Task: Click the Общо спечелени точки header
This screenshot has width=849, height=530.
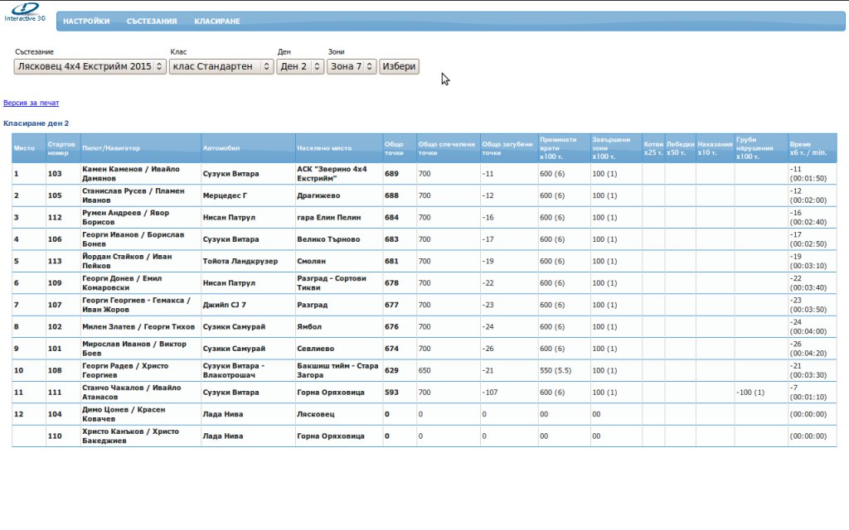Action: pos(448,148)
